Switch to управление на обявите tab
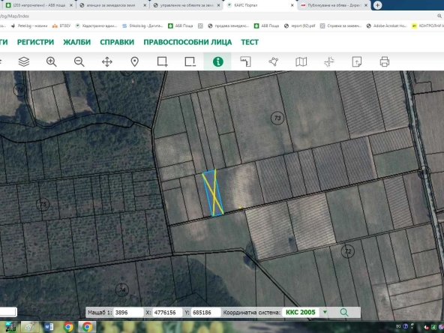 click(186, 5)
